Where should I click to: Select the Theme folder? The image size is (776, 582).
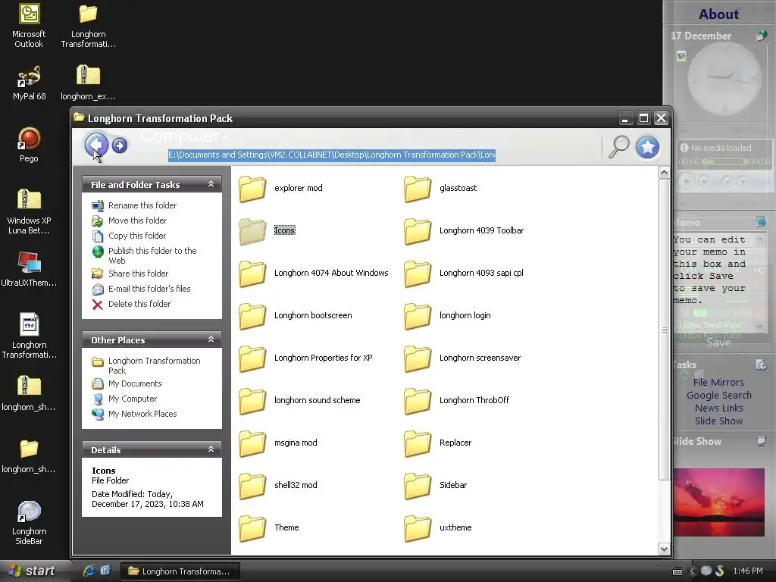tap(269, 527)
